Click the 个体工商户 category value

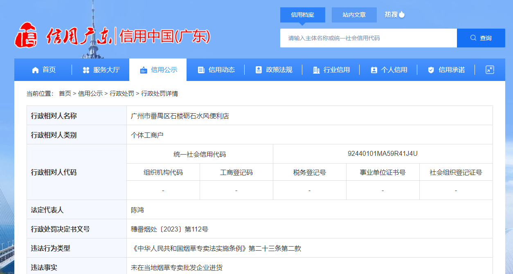[x=147, y=135]
